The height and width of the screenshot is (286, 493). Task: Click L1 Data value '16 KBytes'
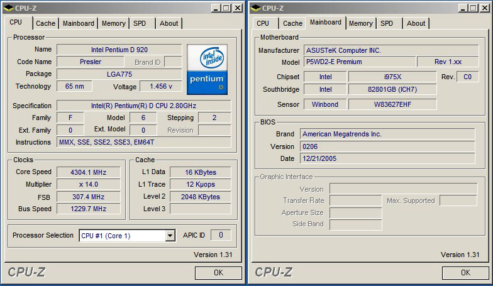(x=200, y=172)
